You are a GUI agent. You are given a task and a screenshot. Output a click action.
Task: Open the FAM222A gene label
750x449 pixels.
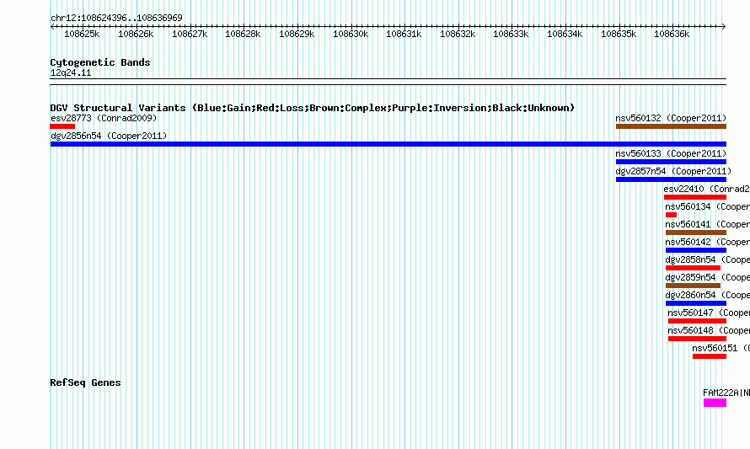click(x=726, y=393)
